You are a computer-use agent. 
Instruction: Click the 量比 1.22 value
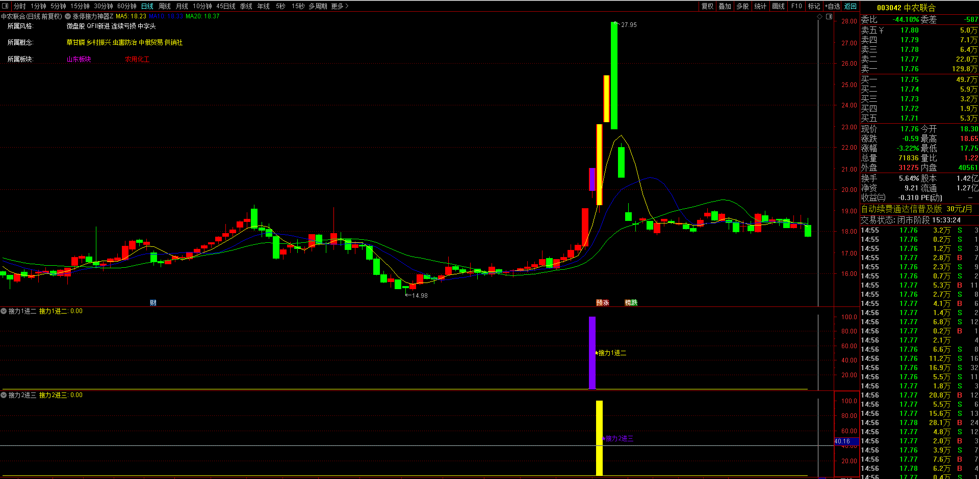pos(971,158)
